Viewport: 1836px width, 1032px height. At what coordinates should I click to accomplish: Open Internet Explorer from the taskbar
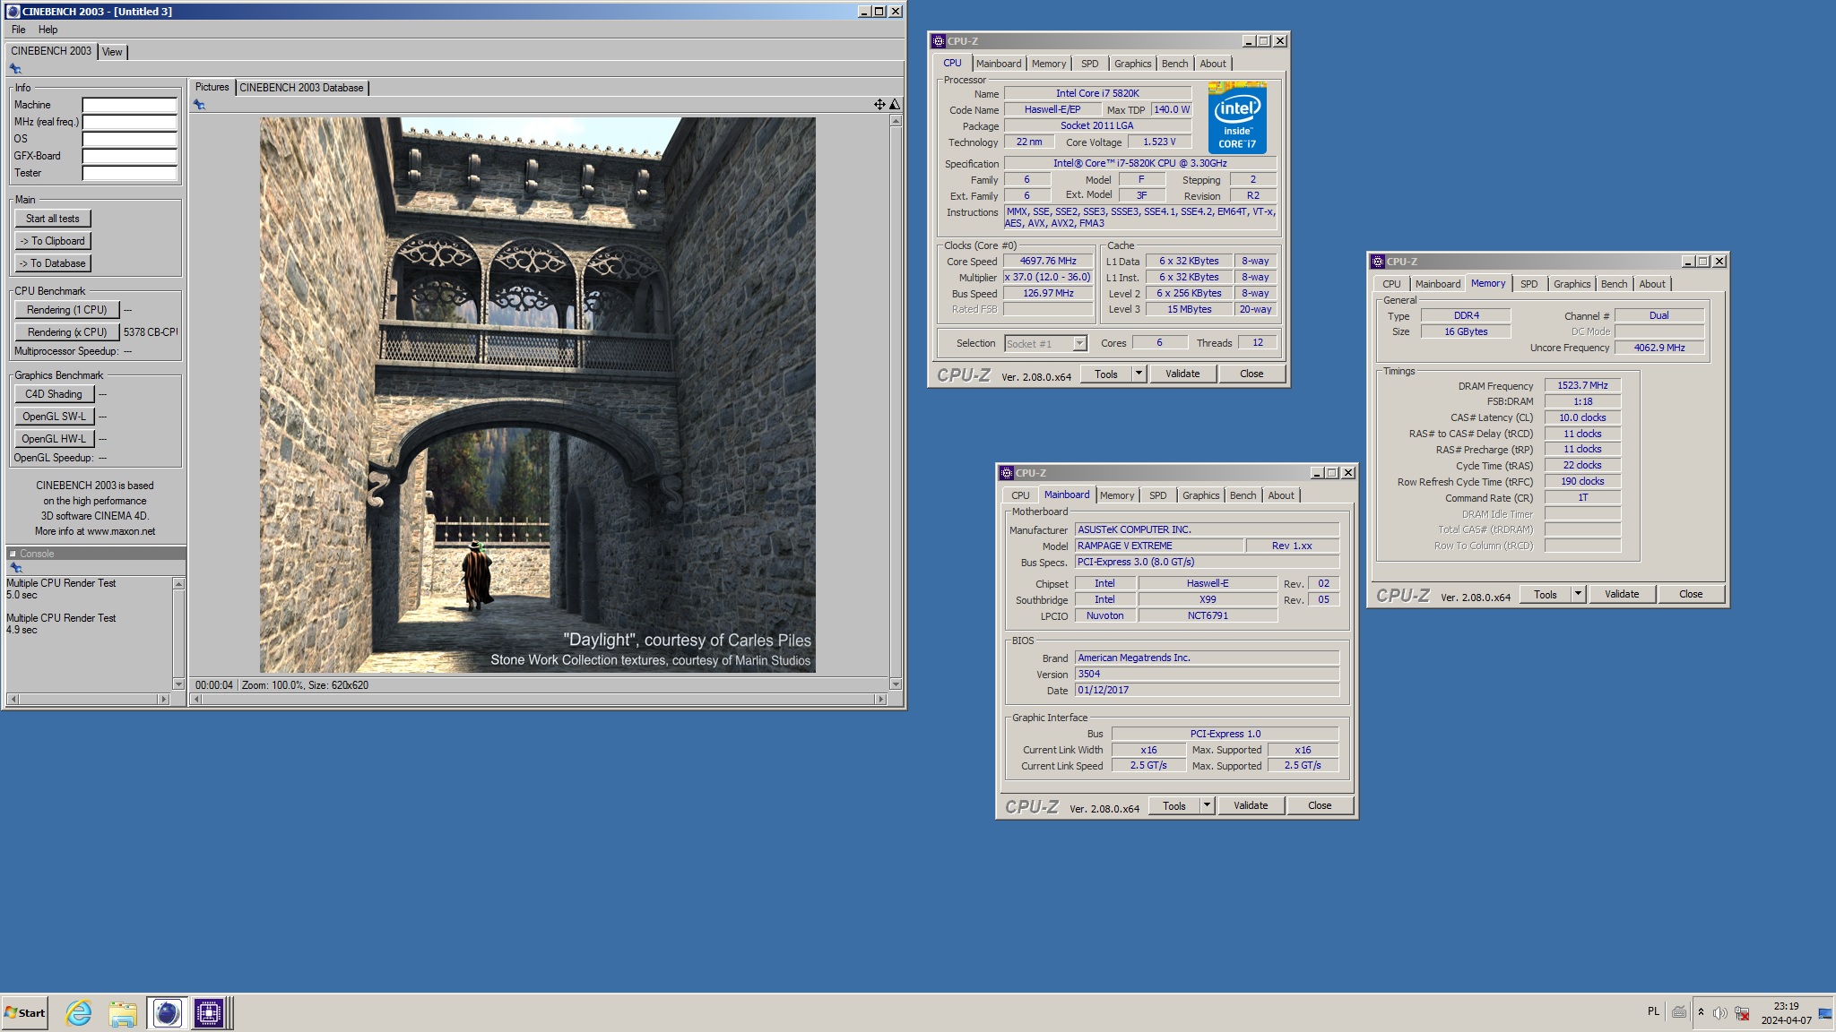point(79,1013)
